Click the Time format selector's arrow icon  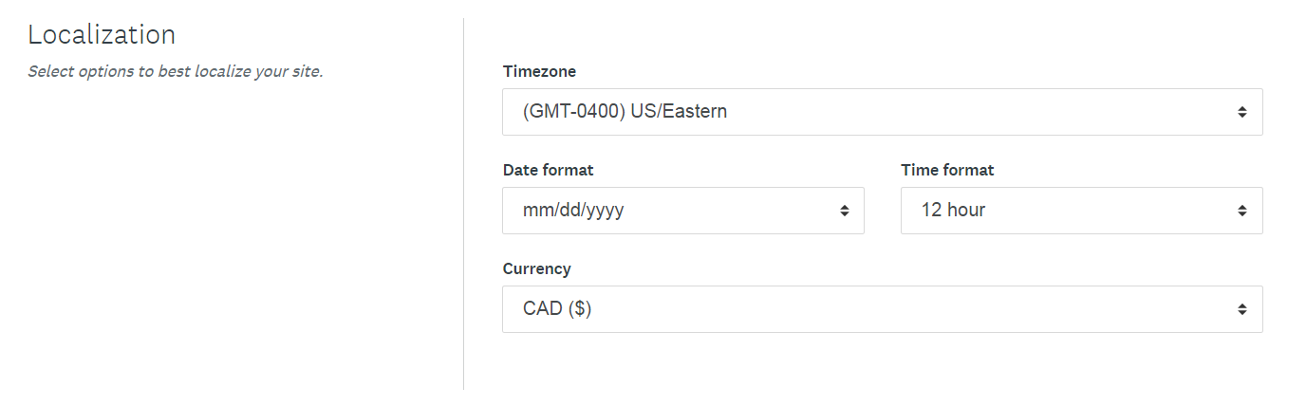pyautogui.click(x=1241, y=211)
